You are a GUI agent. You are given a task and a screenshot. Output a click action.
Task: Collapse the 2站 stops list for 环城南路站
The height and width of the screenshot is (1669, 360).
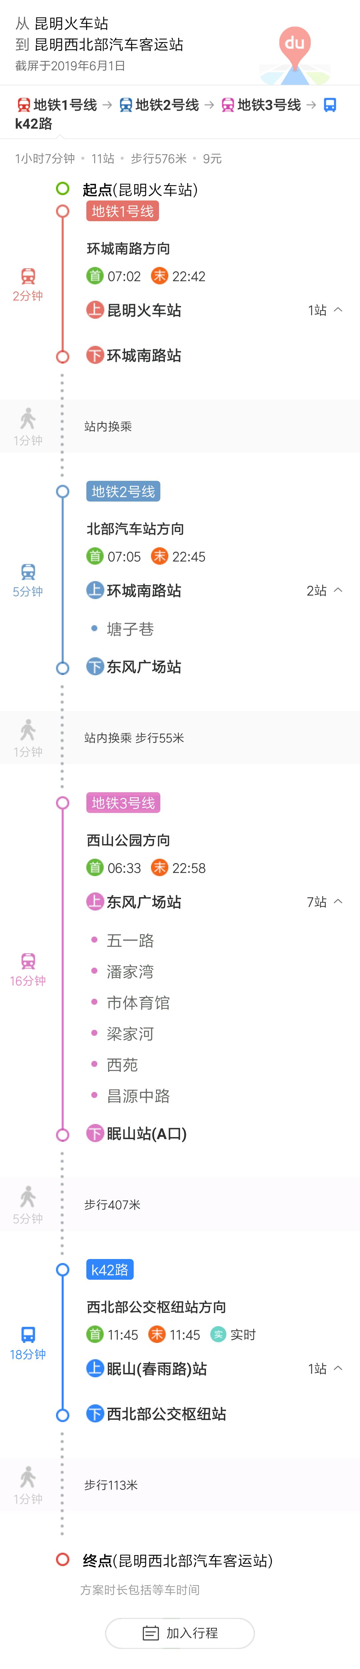pos(338,590)
